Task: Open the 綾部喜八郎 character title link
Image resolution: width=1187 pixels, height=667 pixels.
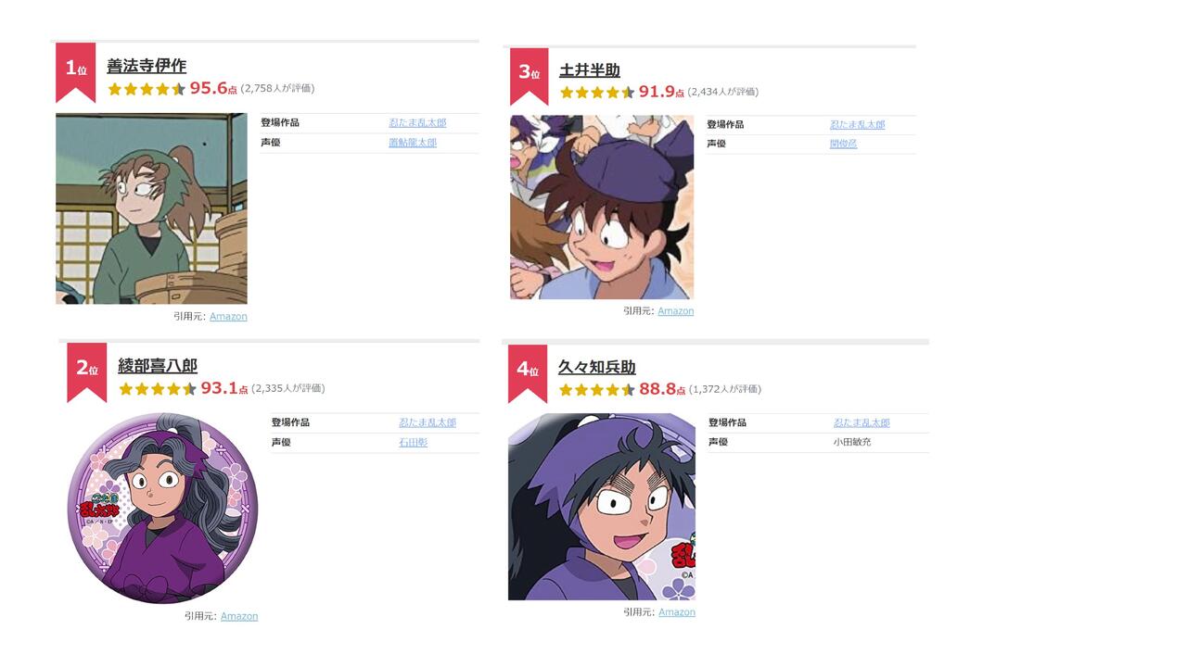Action: click(x=158, y=366)
